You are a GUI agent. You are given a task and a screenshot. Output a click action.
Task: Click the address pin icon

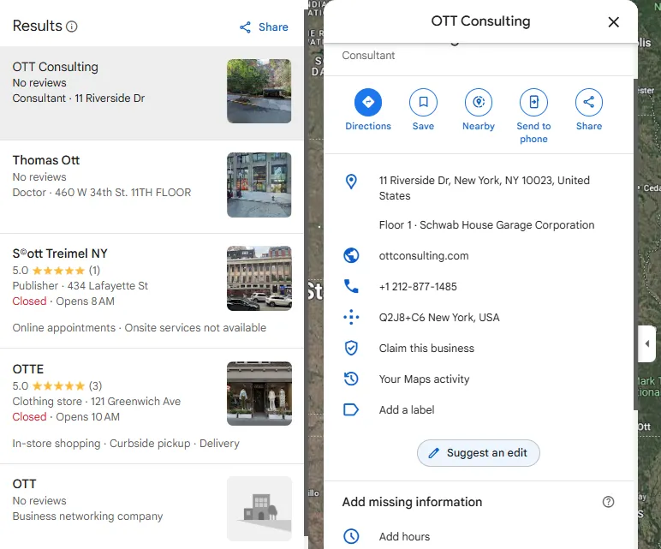tap(351, 182)
